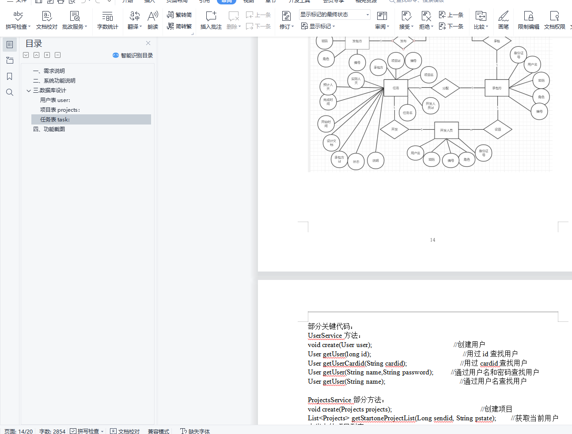The width and height of the screenshot is (572, 434).
Task: Click 缺失字体 in the status bar
Action: click(195, 431)
